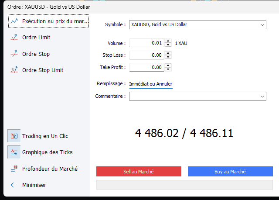Click Buy au Marché button

230,172
